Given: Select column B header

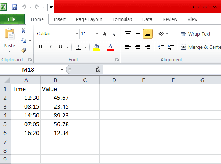Looking at the screenshot, I should coord(56,80).
